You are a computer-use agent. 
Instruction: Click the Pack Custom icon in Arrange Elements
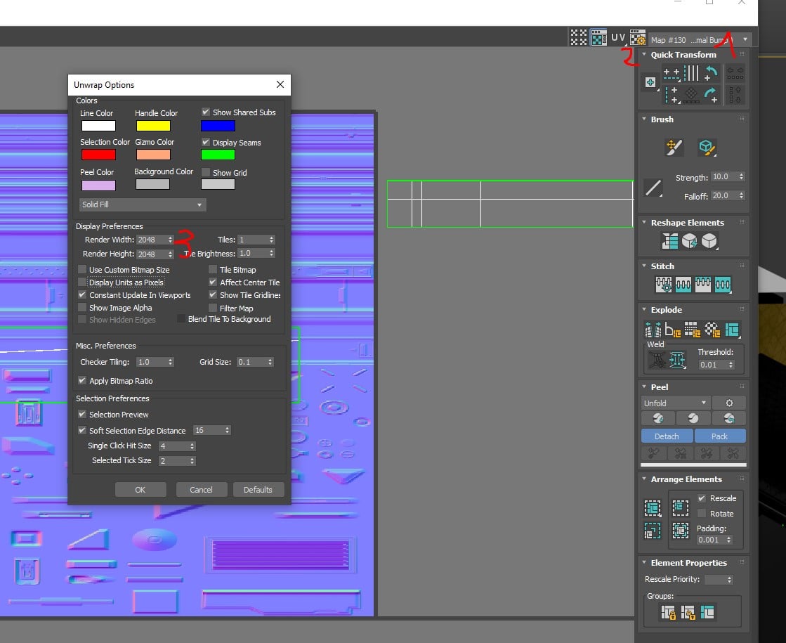pos(652,508)
